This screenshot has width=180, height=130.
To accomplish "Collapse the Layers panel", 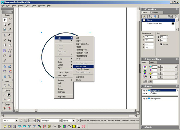I will click(144, 86).
